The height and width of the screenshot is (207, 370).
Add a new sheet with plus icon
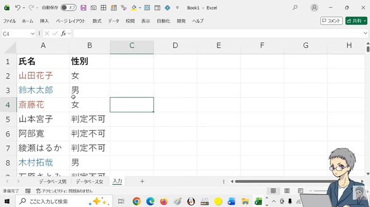pos(142,181)
